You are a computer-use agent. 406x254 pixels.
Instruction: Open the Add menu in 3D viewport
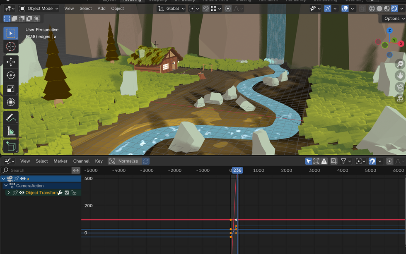click(101, 8)
